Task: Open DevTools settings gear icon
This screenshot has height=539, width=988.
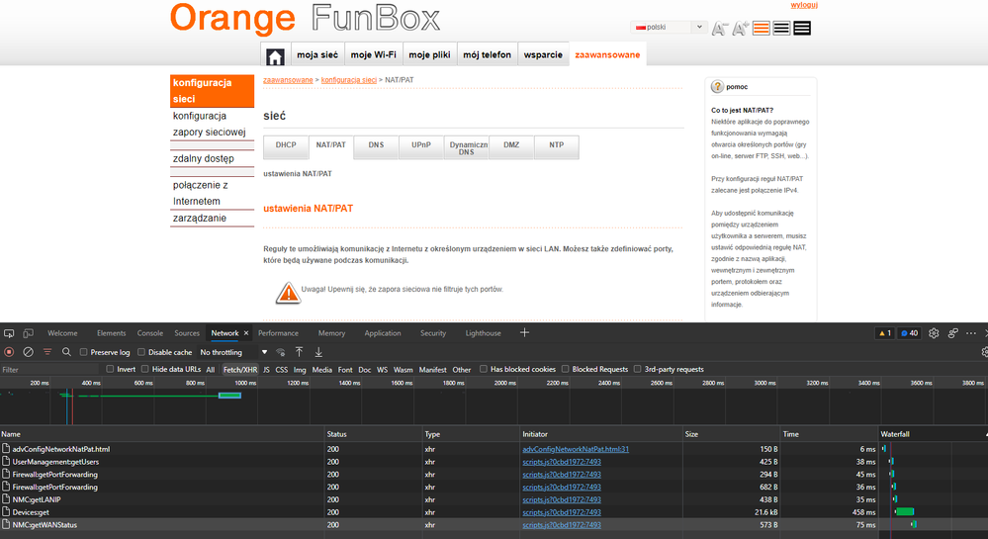Action: [x=934, y=333]
